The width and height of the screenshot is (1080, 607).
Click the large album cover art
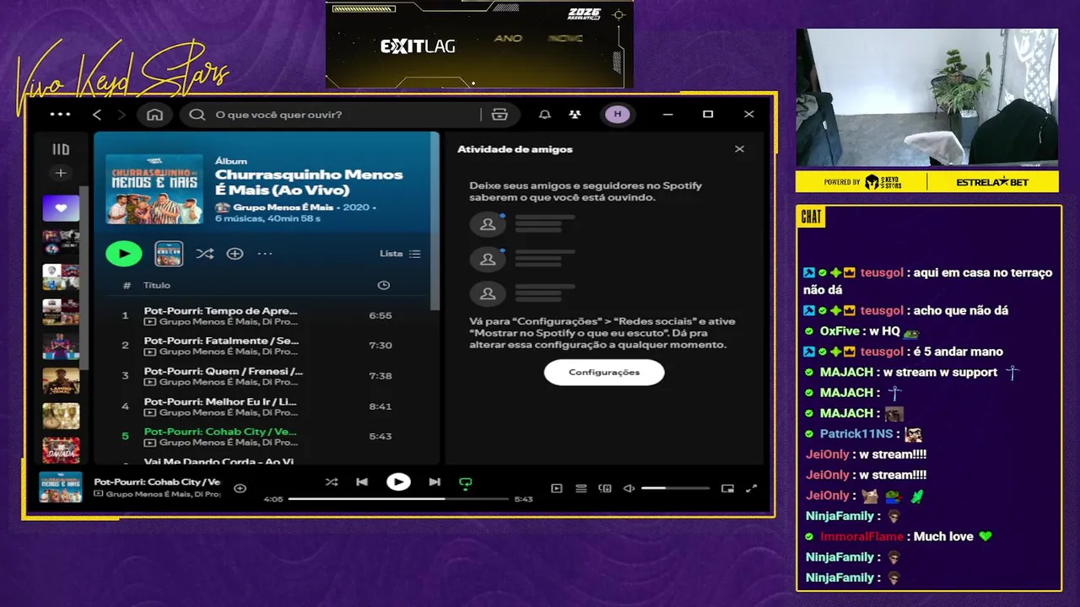pos(154,189)
